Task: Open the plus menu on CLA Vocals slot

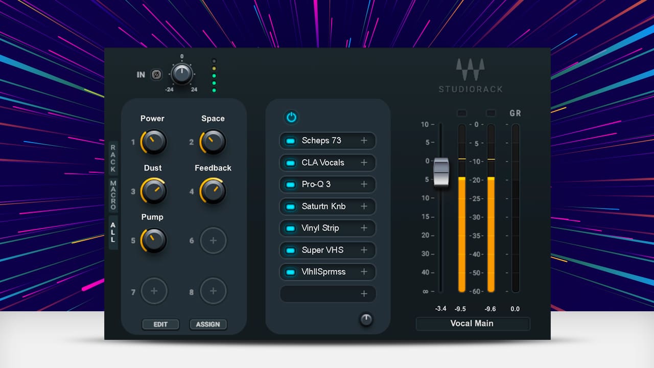Action: pyautogui.click(x=364, y=163)
